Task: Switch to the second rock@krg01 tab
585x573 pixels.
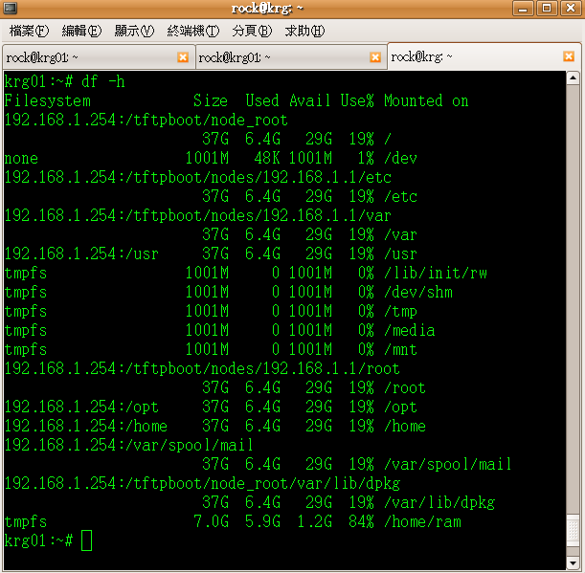Action: 278,58
